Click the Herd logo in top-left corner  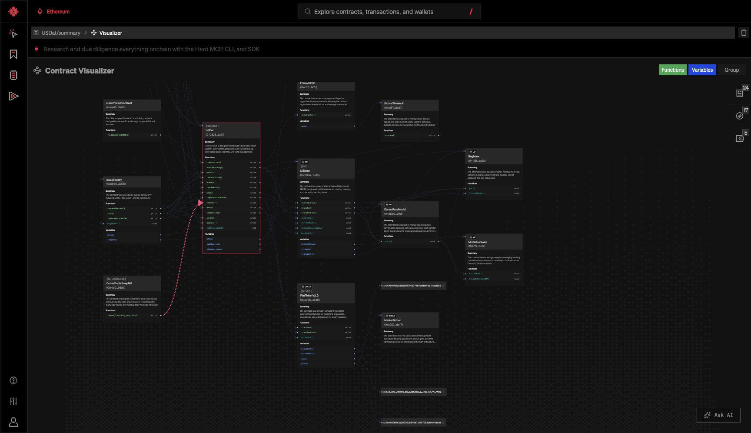coord(13,11)
